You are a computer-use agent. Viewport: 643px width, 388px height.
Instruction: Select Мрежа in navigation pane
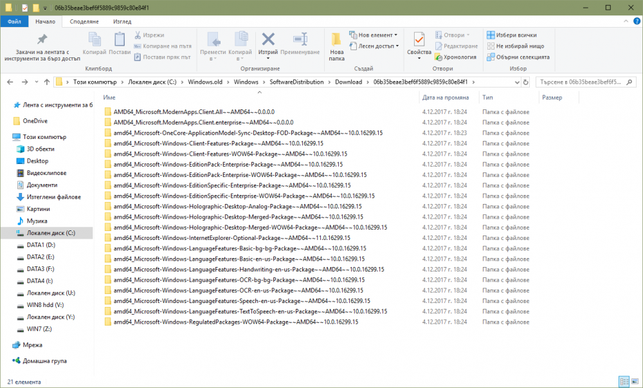tap(32, 345)
